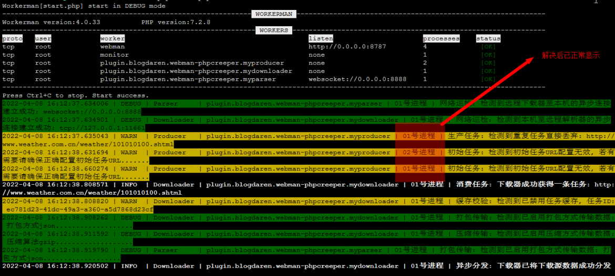Select the 'PHP version:7.2.8' text

coord(176,23)
